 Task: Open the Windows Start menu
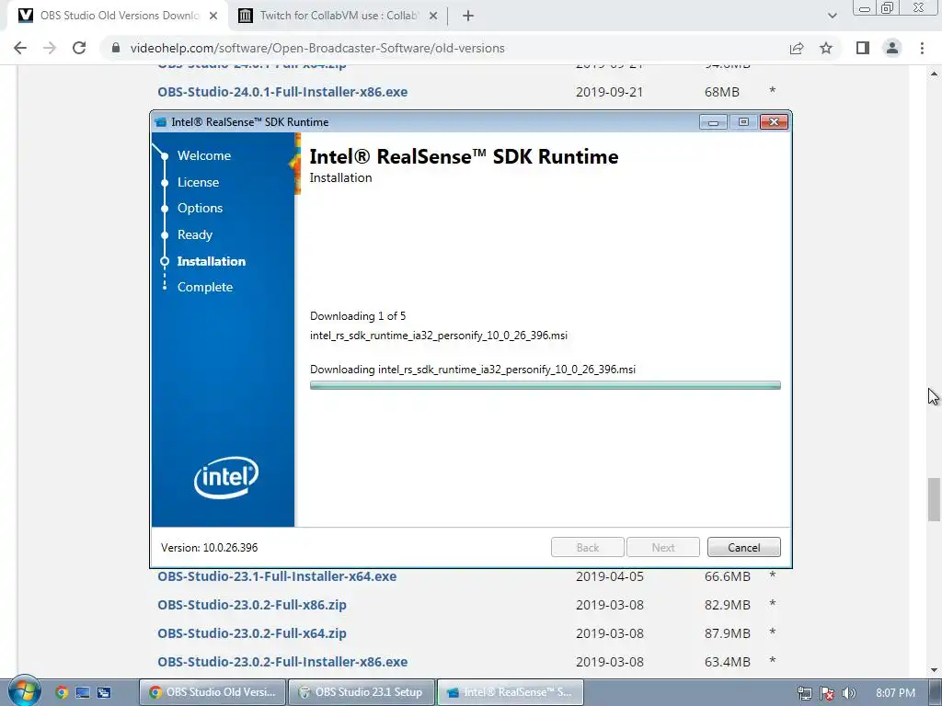pyautogui.click(x=24, y=691)
